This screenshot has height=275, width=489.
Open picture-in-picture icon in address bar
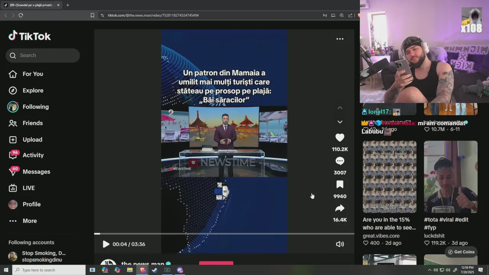[x=333, y=15]
